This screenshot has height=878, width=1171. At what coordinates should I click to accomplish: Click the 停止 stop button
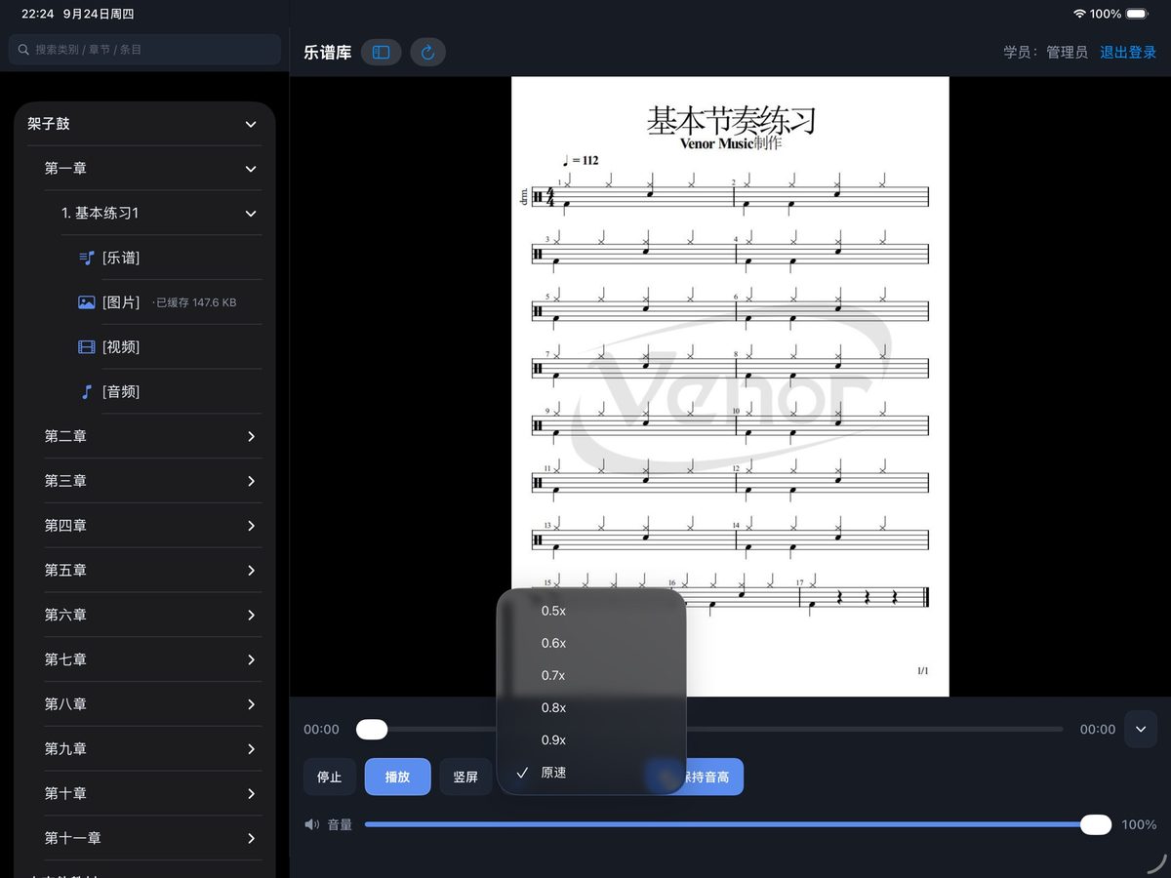[x=330, y=778]
